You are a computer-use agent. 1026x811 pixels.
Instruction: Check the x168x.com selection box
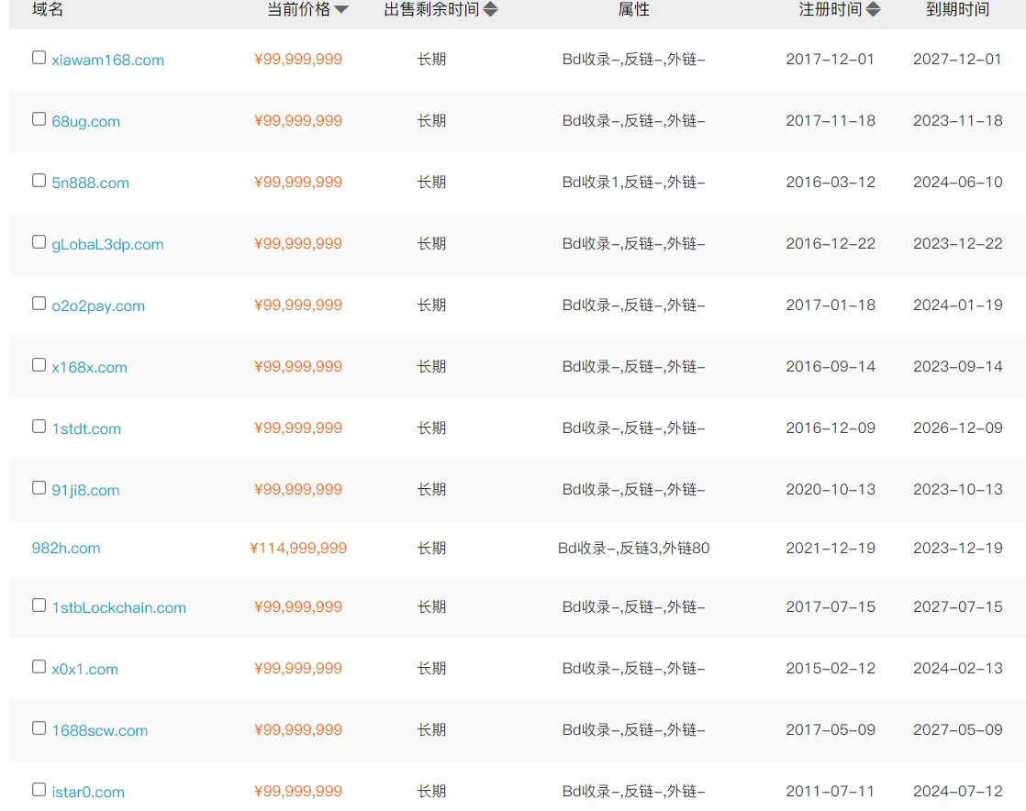39,365
